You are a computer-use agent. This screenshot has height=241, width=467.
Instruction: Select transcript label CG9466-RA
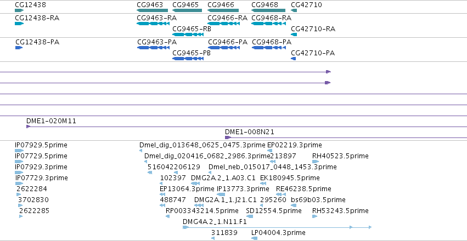tap(228, 18)
